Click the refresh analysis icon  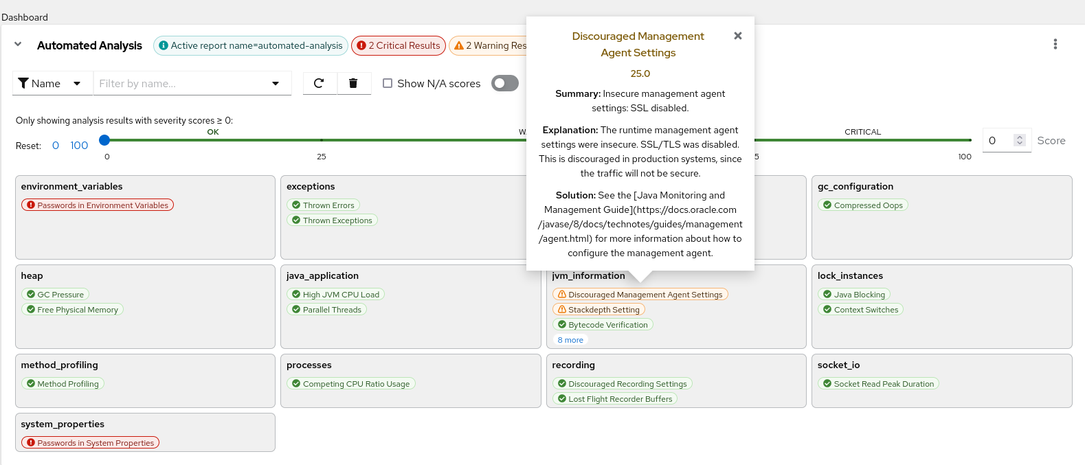(319, 83)
